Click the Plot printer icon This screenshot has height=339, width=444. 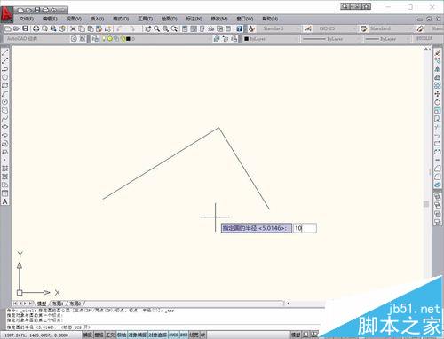(x=36, y=28)
